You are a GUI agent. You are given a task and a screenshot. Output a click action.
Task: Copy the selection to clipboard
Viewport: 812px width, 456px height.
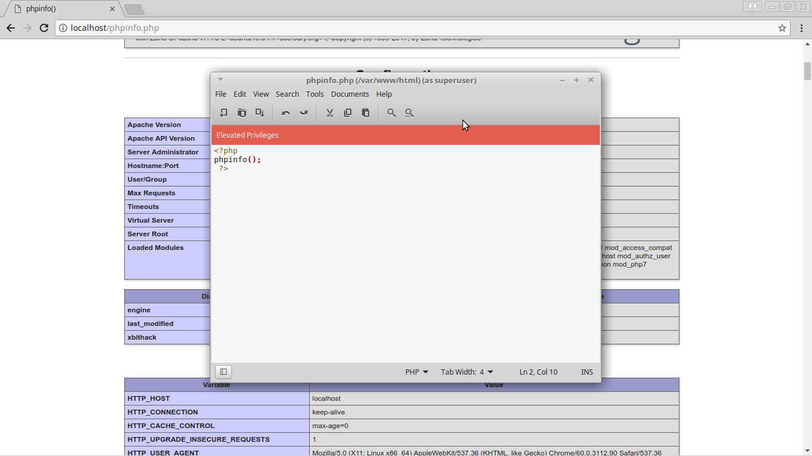348,112
